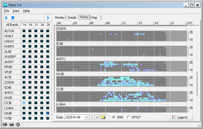203x129 pixels.
Task: Go to next date arrow
Action: click(x=92, y=117)
